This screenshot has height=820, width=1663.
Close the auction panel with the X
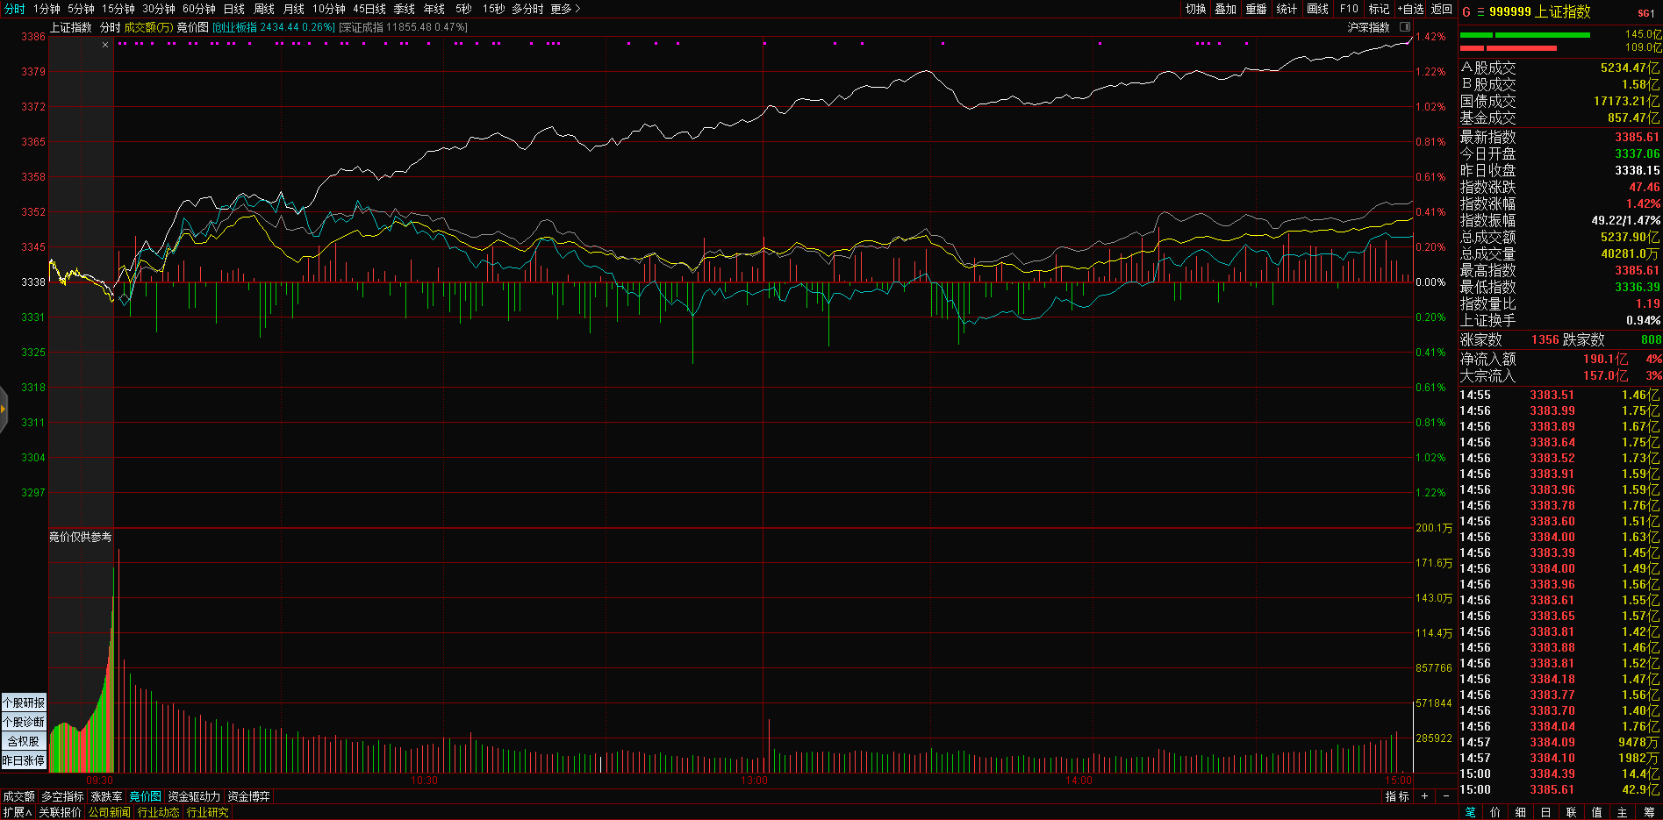pos(105,45)
